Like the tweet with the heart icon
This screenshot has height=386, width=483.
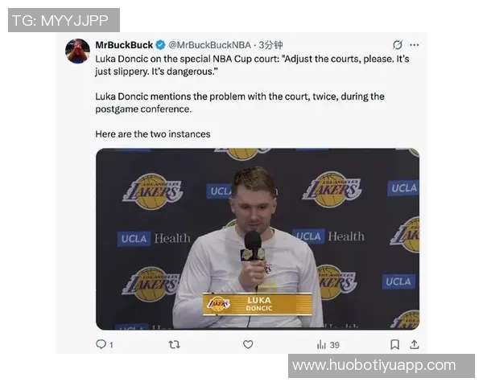[248, 344]
